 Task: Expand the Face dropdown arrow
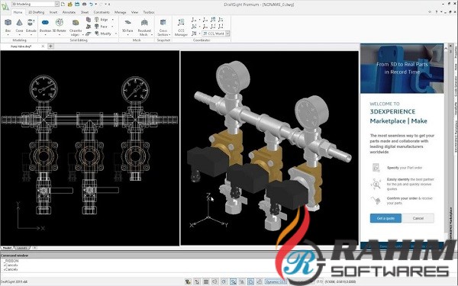(x=113, y=27)
